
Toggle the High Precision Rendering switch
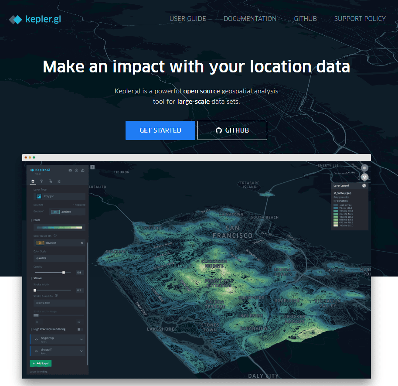(x=80, y=329)
